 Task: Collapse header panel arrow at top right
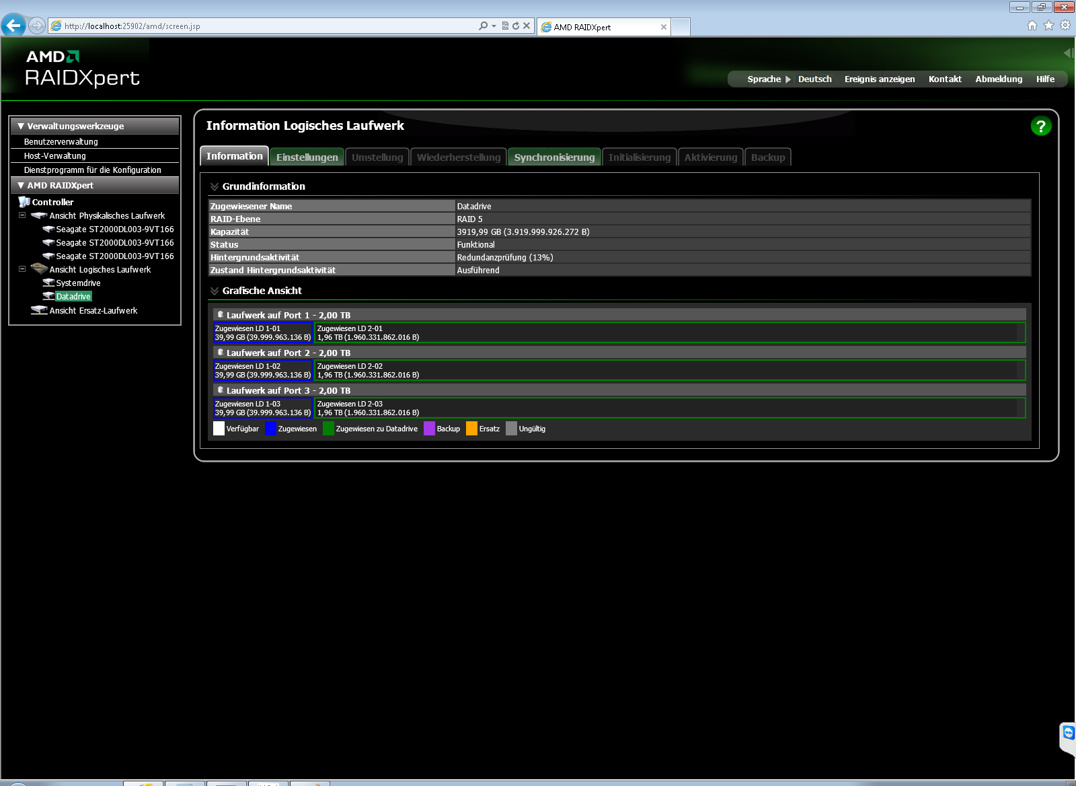(1068, 52)
